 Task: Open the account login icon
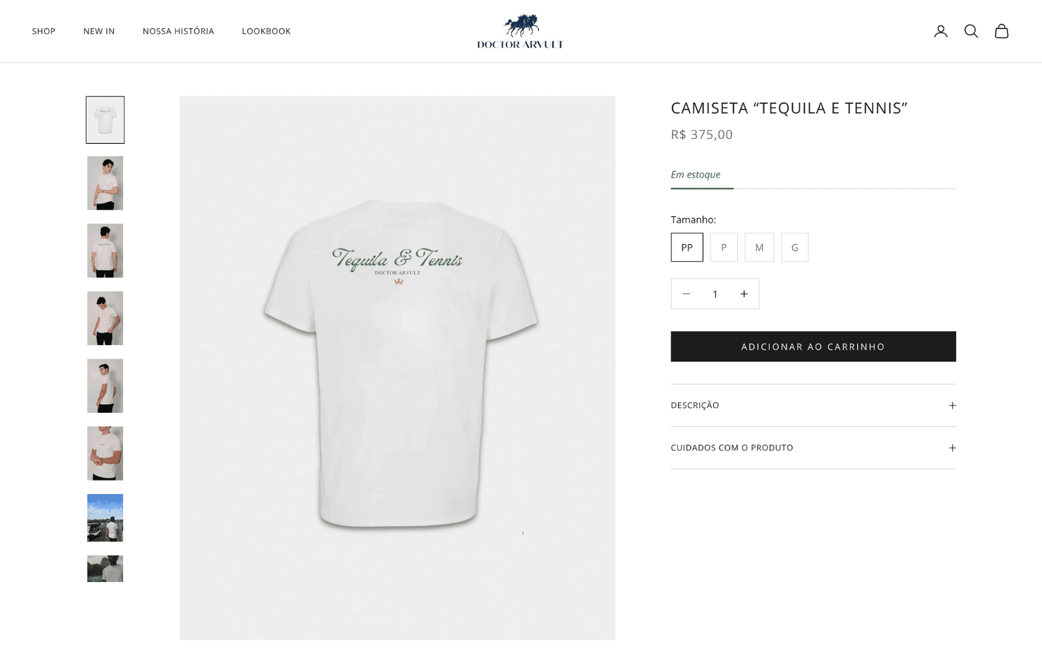[x=940, y=31]
